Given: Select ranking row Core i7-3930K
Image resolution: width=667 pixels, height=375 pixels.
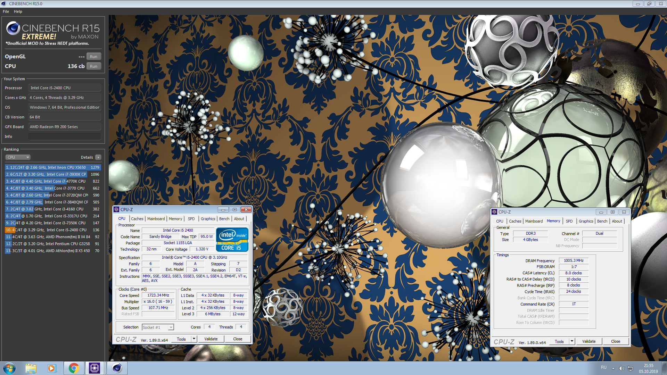Looking at the screenshot, I should point(53,174).
